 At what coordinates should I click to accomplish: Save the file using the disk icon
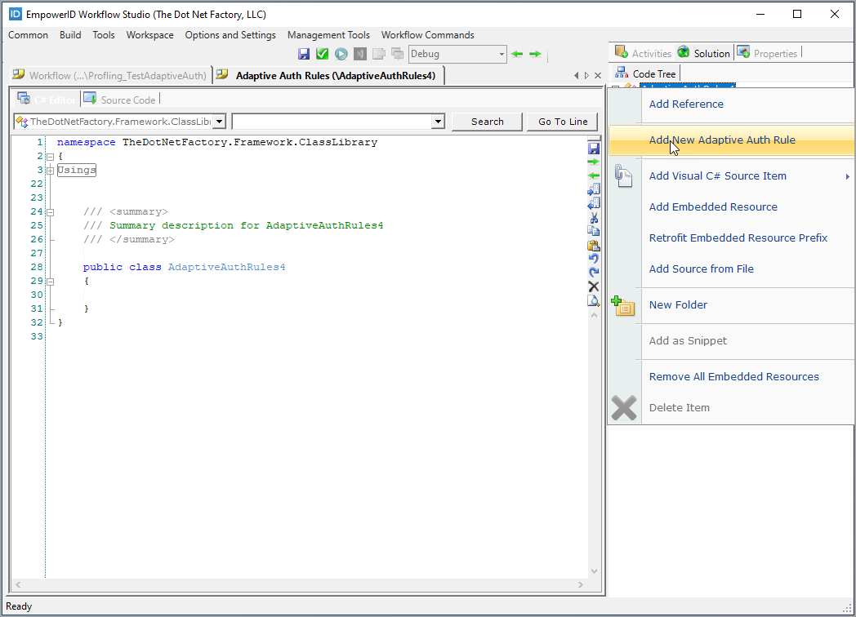coord(304,53)
